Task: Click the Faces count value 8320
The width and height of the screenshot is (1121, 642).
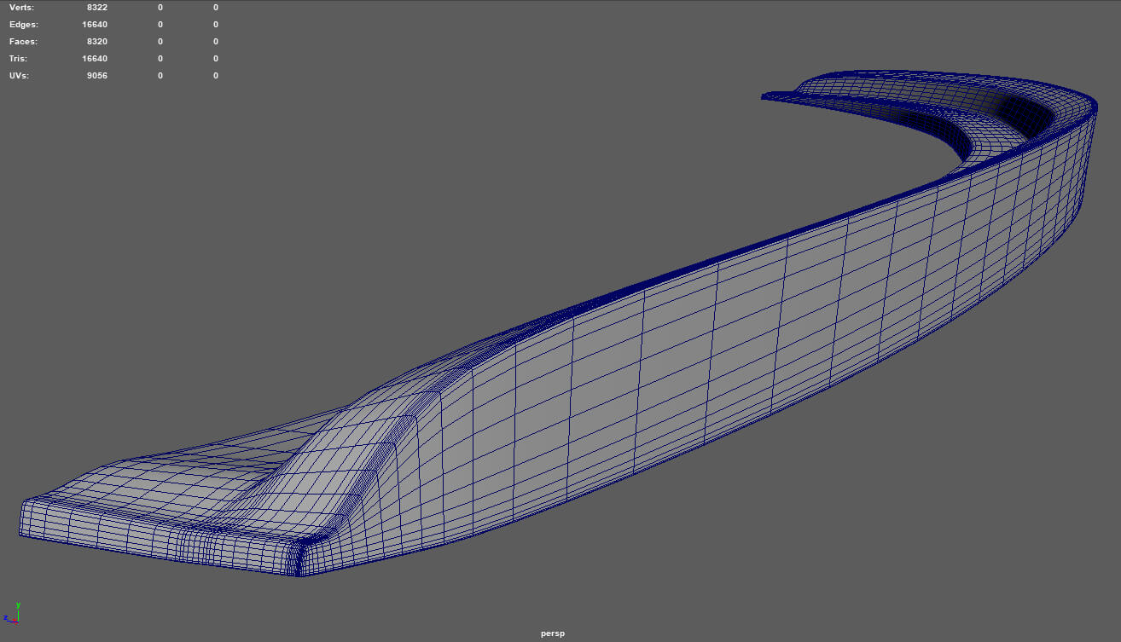Action: tap(96, 42)
